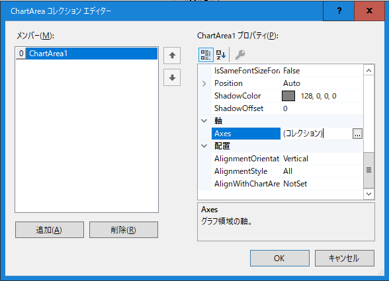Click the property grid scrollbar thumb
Screen dimensions: 389x281
(368, 170)
